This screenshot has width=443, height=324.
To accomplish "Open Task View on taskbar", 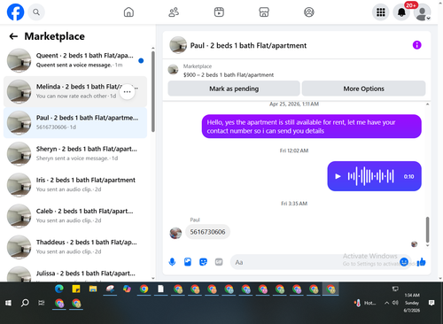I will [x=42, y=303].
